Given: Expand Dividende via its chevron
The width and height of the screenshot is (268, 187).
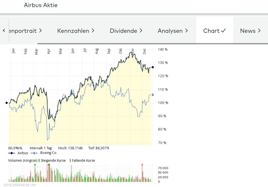Looking at the screenshot, I should (141, 31).
